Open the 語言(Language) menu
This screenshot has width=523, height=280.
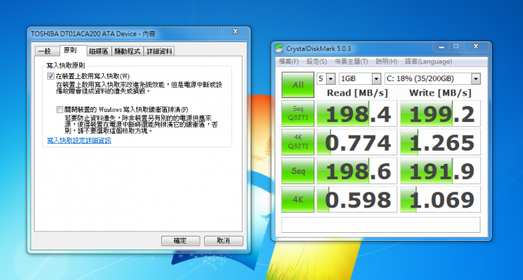pyautogui.click(x=429, y=62)
